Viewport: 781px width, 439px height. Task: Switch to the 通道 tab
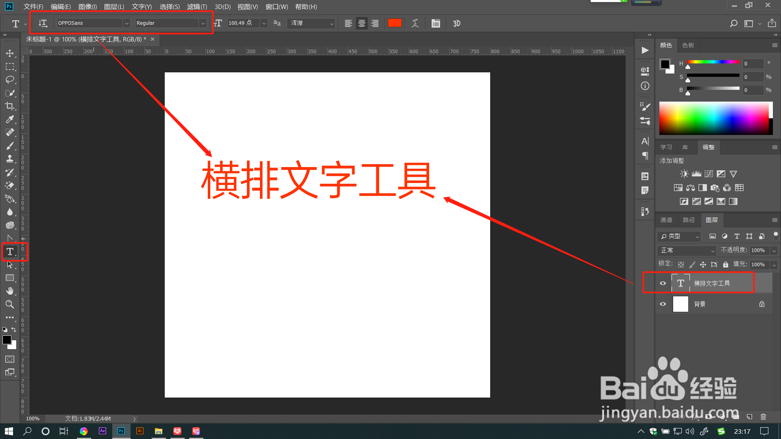click(x=666, y=220)
